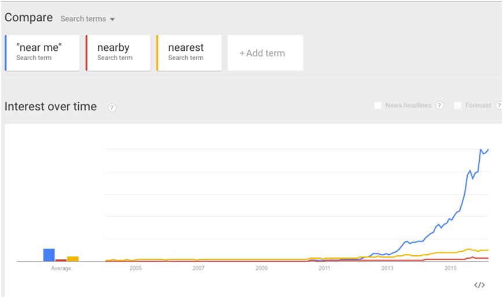Expand the Search terms dropdown arrow
The image size is (503, 298).
[x=112, y=19]
